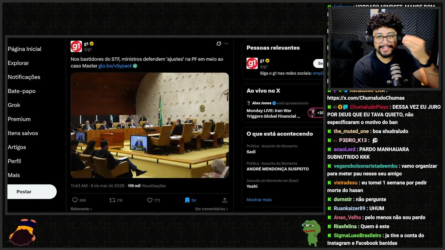Open the +20 listeners avatar badge

click(316, 113)
